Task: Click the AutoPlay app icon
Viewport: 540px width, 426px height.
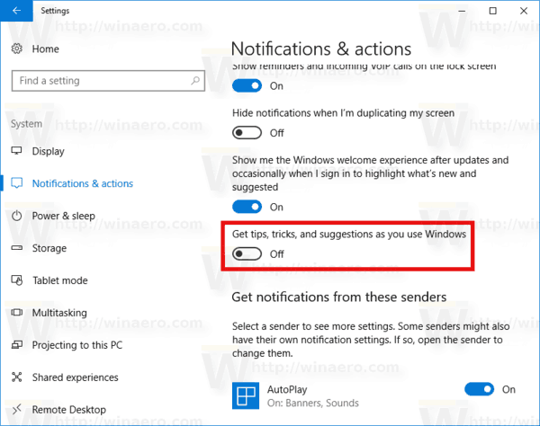Action: 246,395
